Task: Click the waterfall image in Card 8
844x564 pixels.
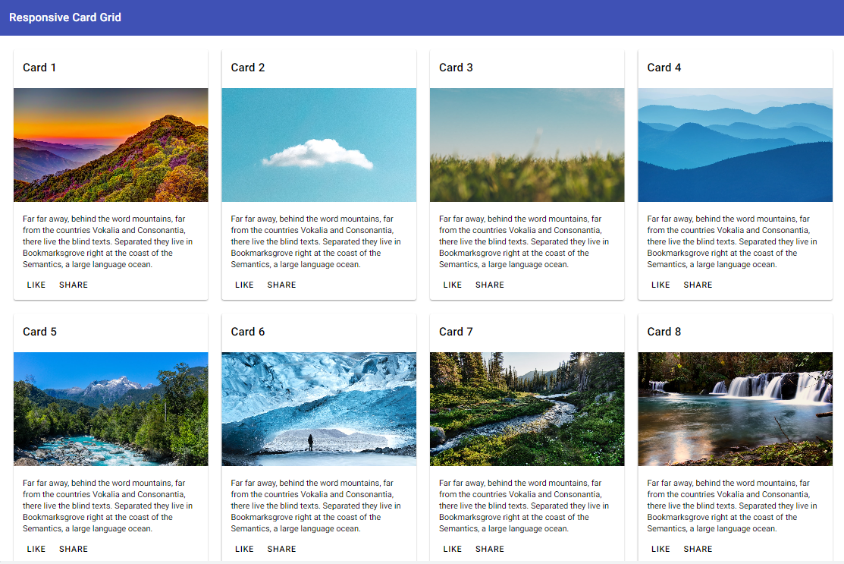Action: pos(735,409)
